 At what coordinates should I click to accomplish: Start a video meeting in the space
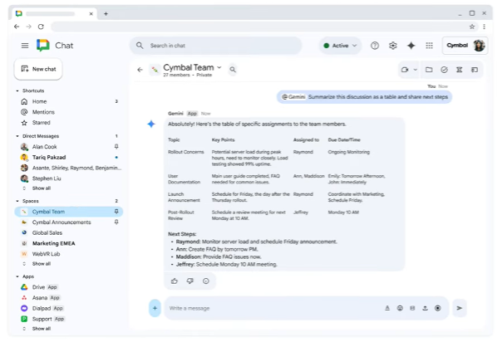(x=405, y=70)
